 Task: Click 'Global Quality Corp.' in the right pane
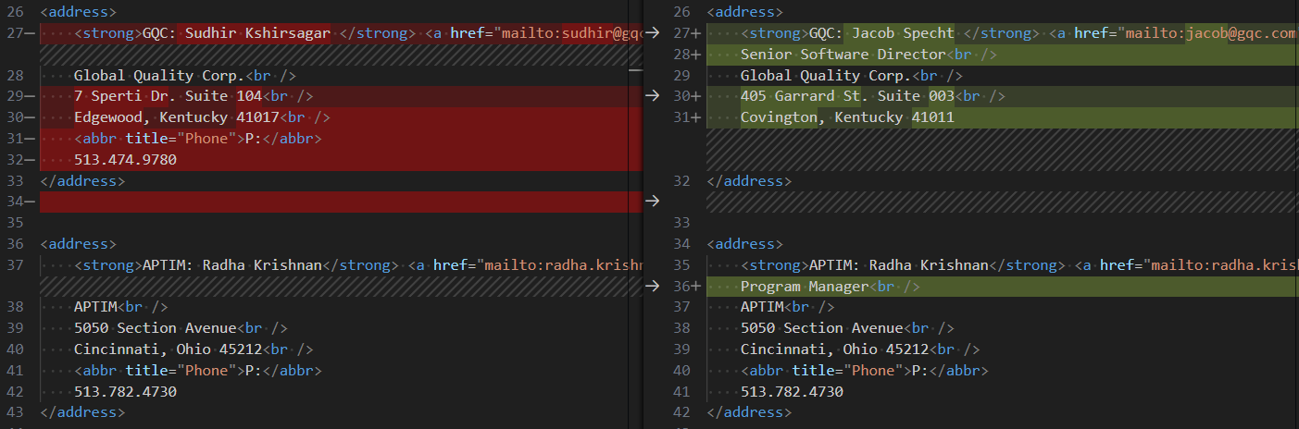pos(826,76)
